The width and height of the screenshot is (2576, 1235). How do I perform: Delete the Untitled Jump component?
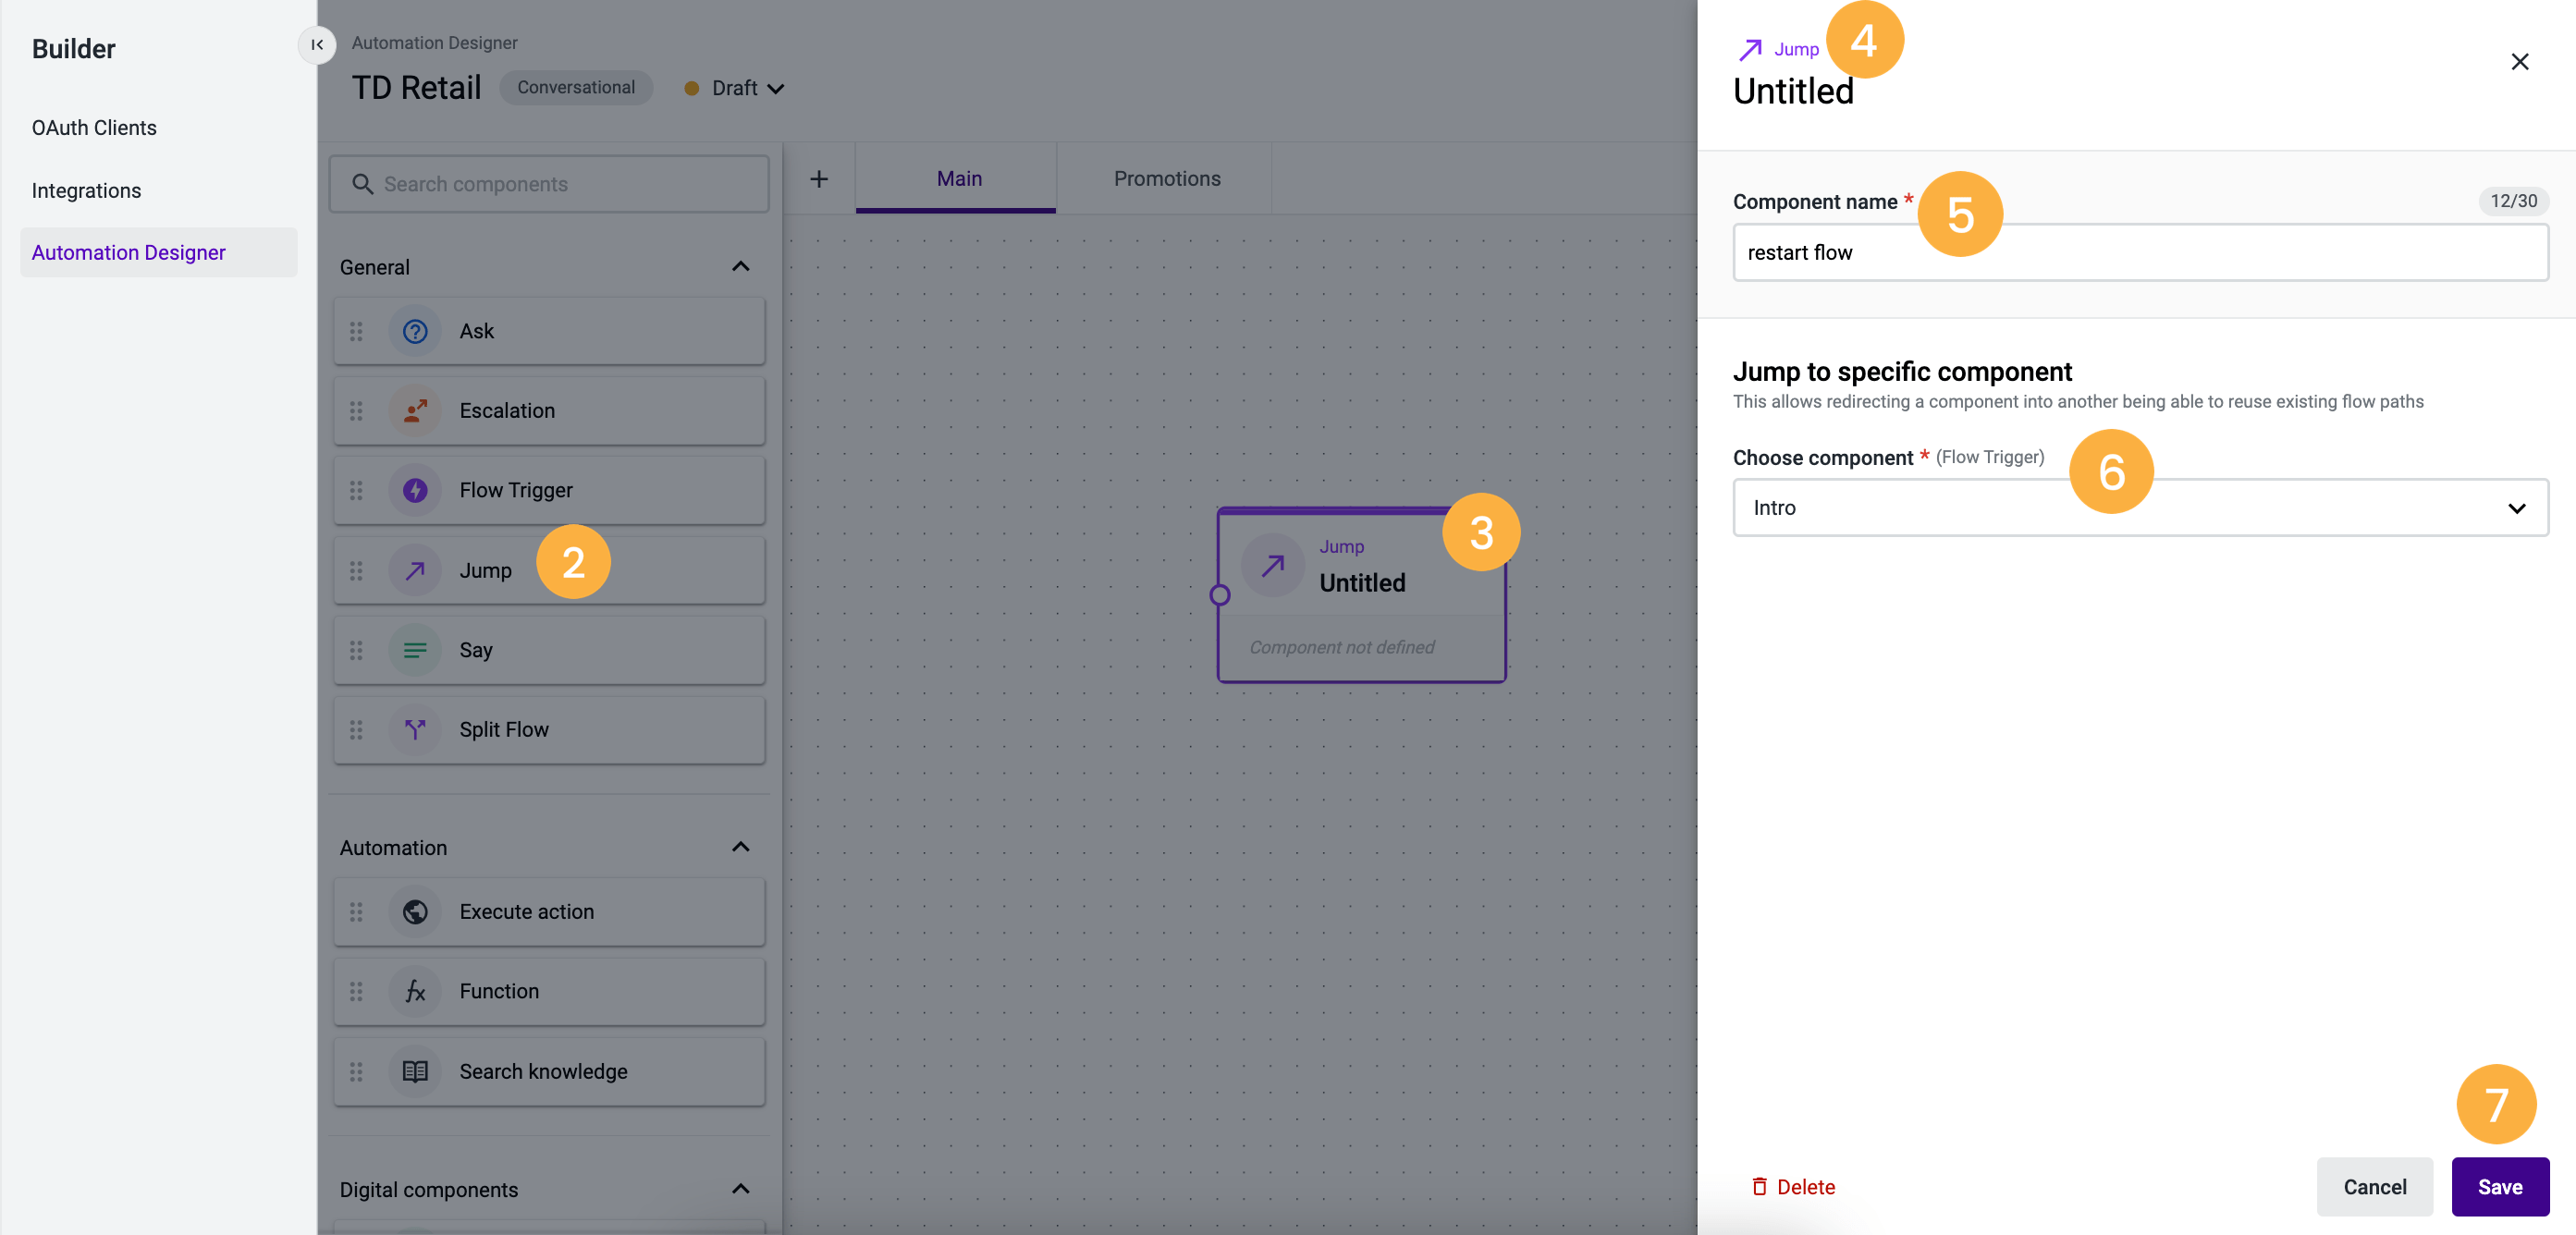[x=1795, y=1187]
